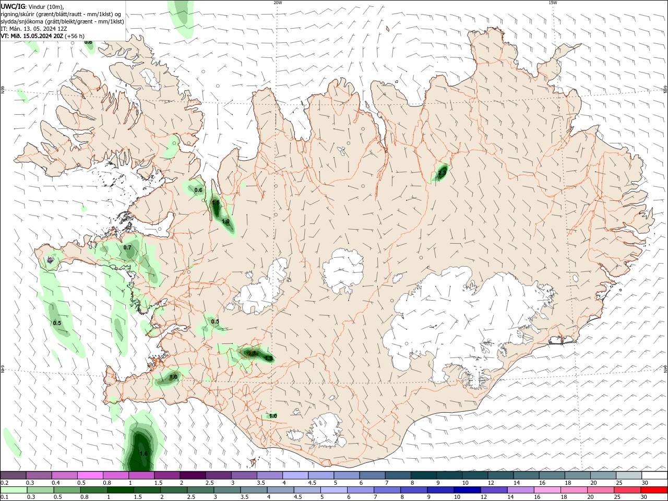Select the 'rigning/skúrir (grænt/blátt/rautt - mm/1klst) og' line
The width and height of the screenshot is (668, 501).
click(x=62, y=14)
